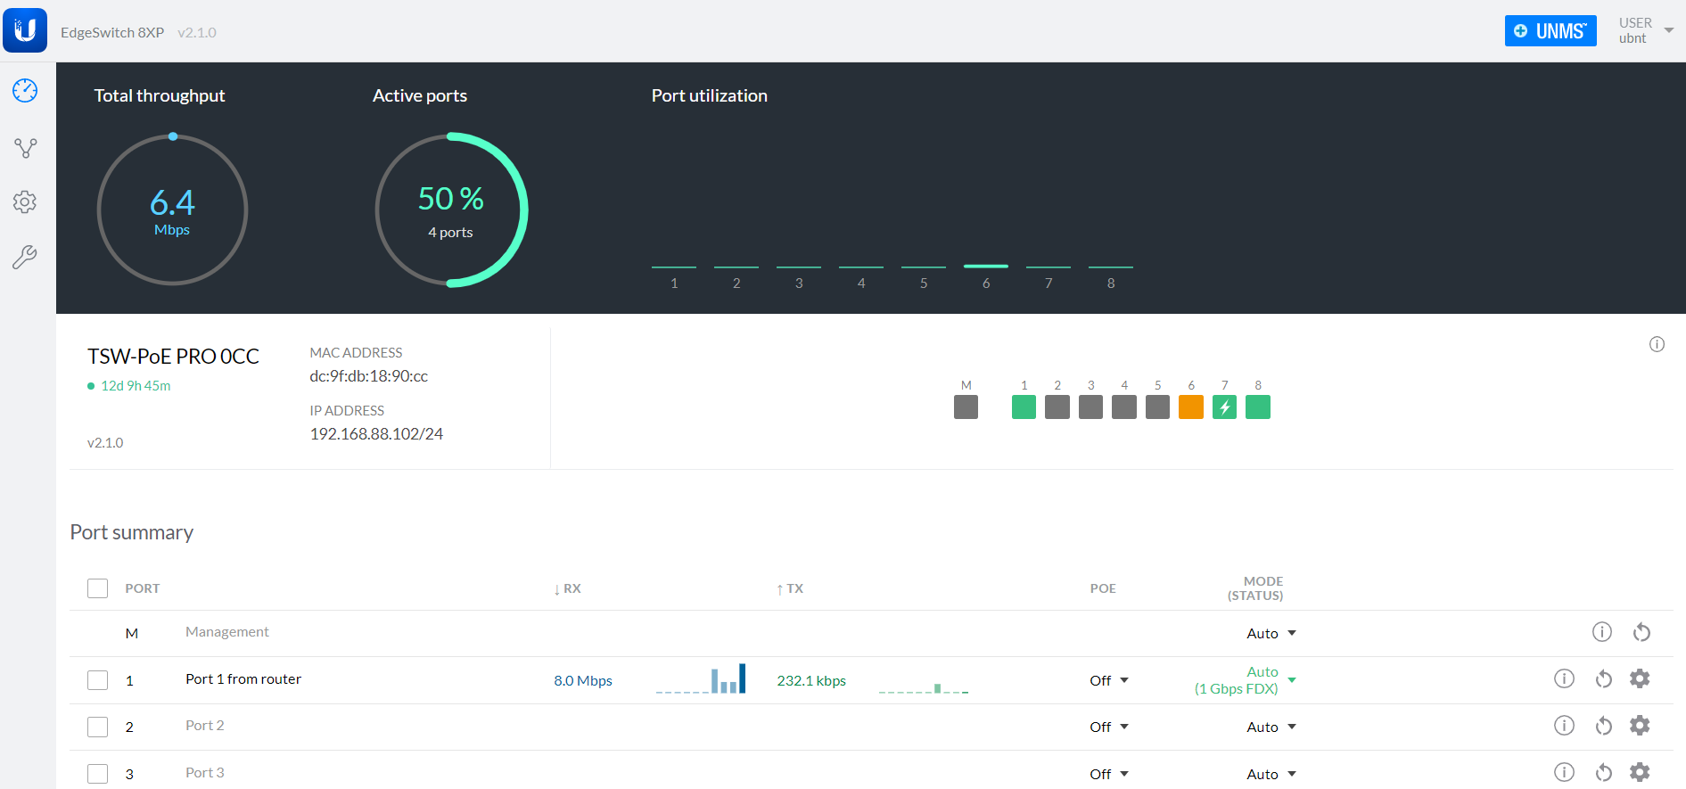Open Port 3 POE Off dropdown
Screen dimensions: 1686x789
(1109, 774)
